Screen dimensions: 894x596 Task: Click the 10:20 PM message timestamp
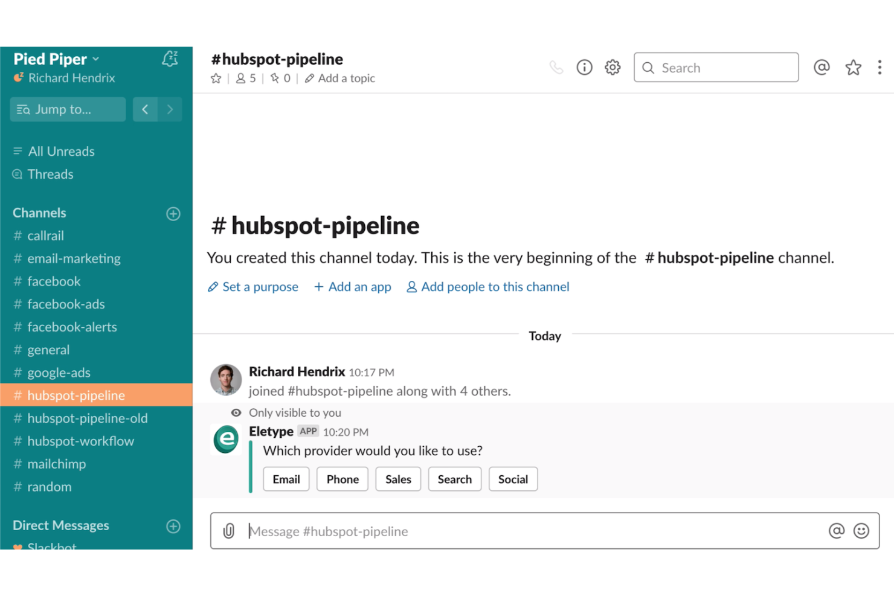(x=346, y=433)
